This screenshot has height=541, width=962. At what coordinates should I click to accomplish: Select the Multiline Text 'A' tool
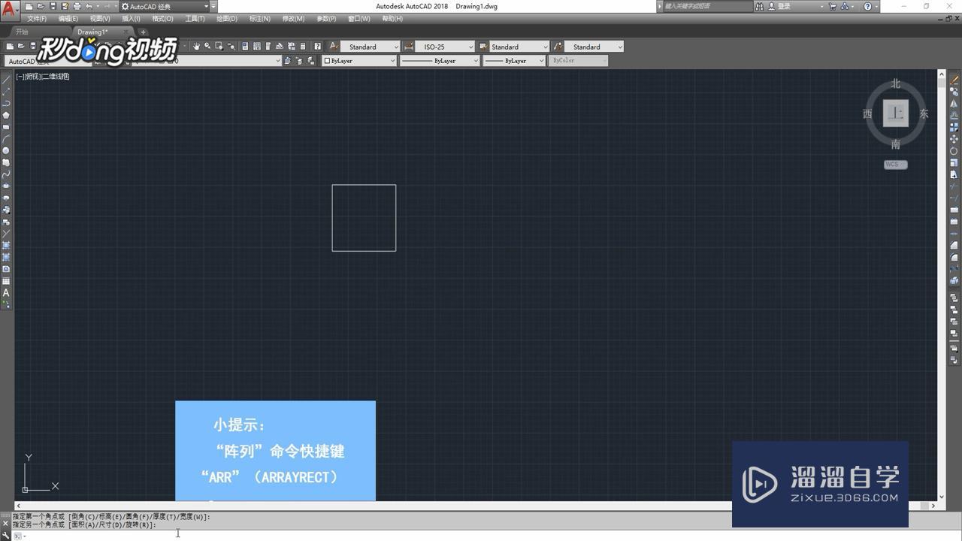pos(6,293)
